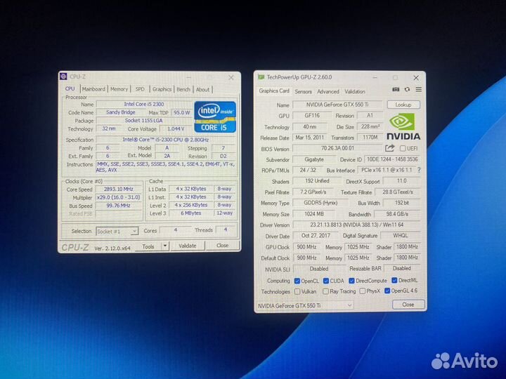Select the Graphics Card tab in GPU-Z

pos(274,91)
